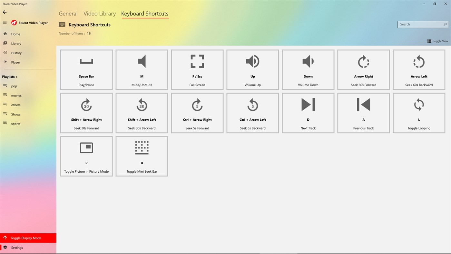Toggle the grid view with Toggle View
This screenshot has width=451, height=254.
(437, 41)
